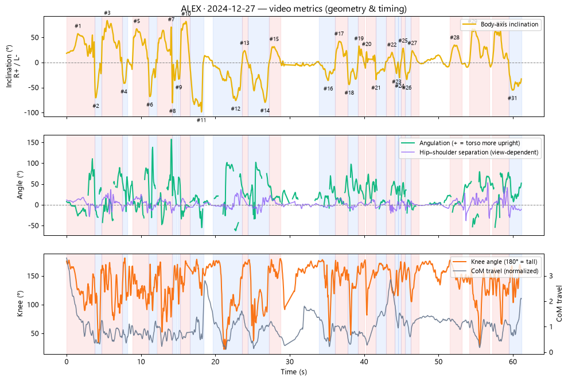Click the "30" tick on the Time axis

290,361
